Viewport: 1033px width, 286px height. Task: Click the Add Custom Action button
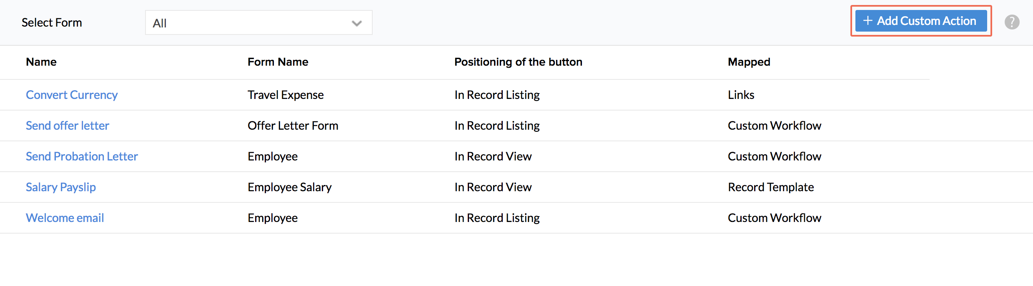coord(921,21)
